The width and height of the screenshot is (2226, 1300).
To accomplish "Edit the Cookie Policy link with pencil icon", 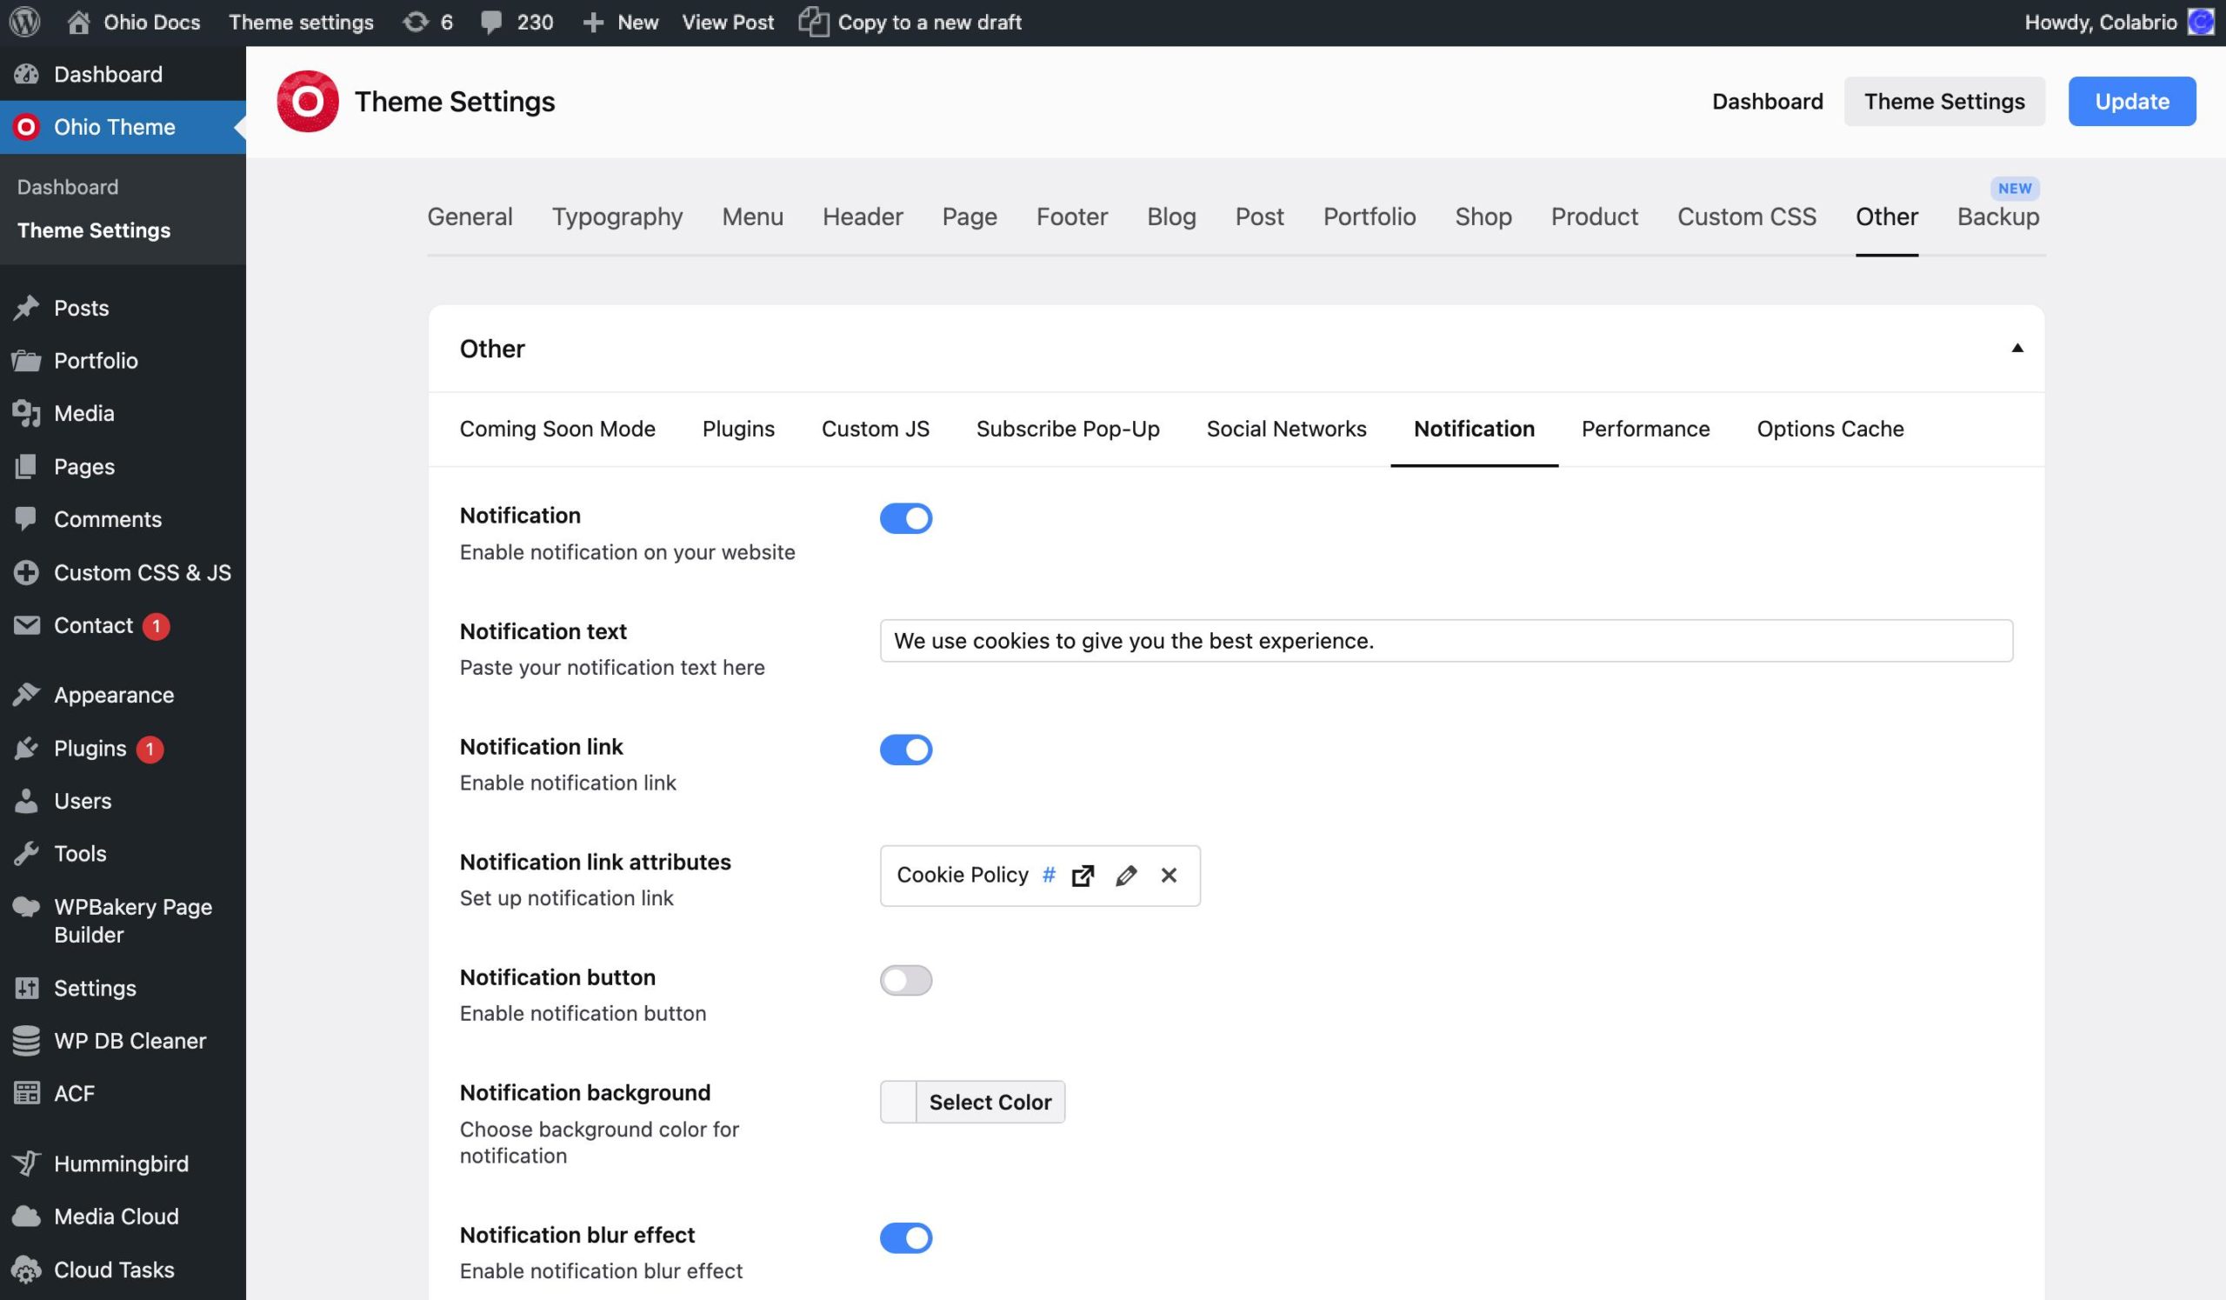I will (x=1126, y=875).
